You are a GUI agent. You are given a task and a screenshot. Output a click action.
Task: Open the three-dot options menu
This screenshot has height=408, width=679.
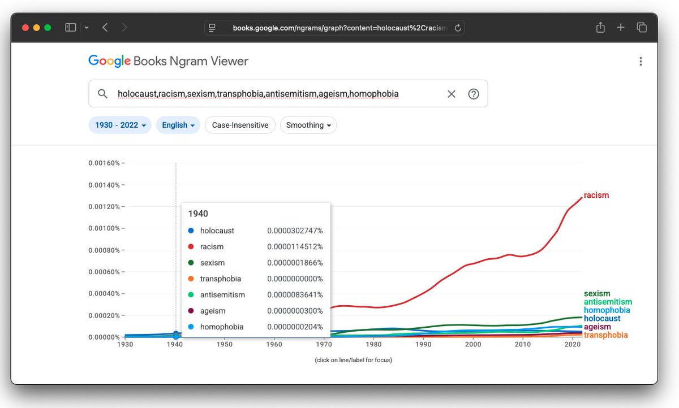[641, 61]
